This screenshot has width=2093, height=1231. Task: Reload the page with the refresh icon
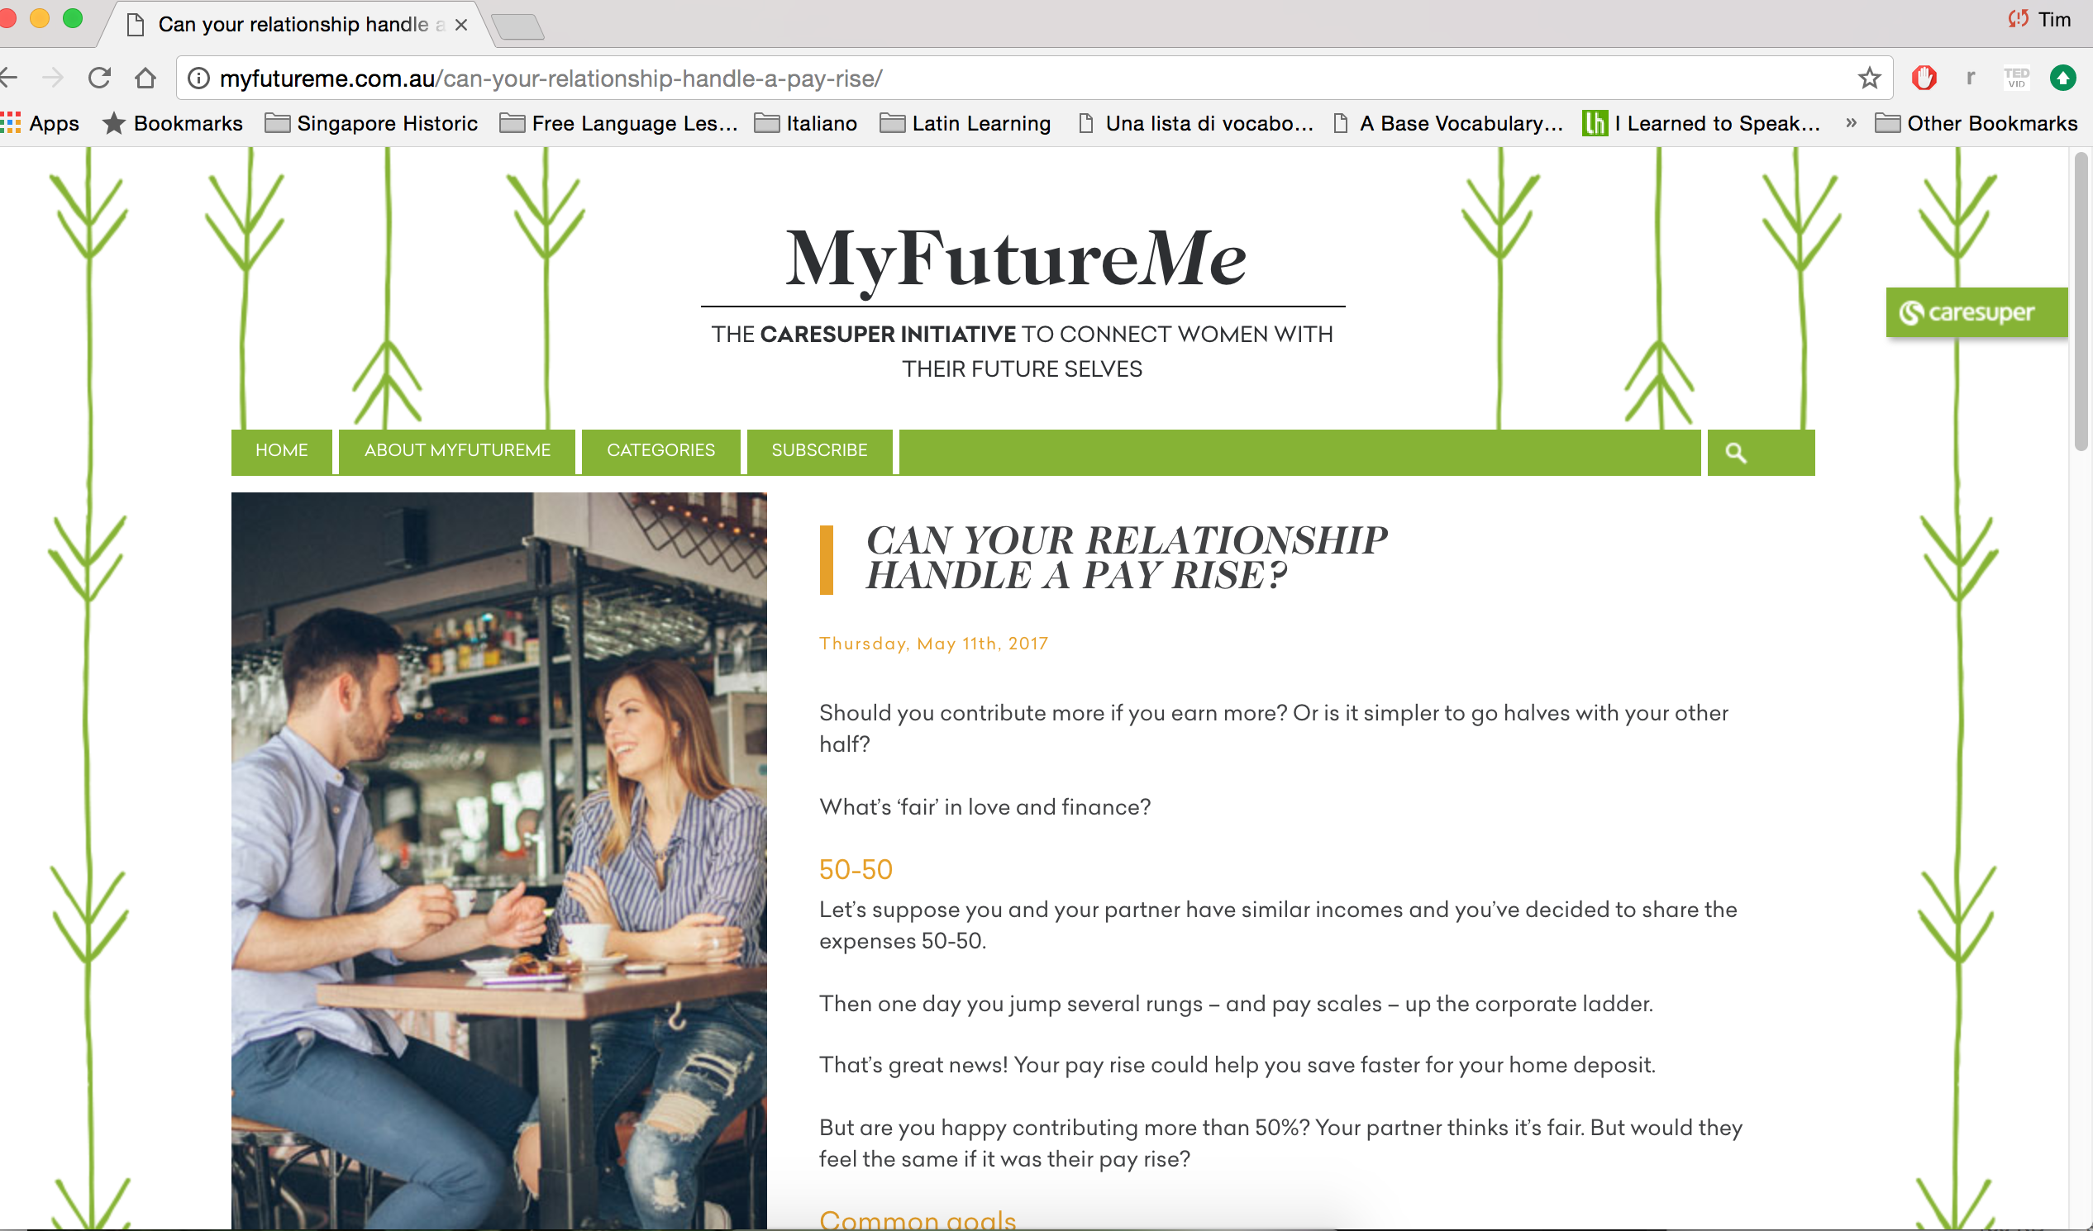[100, 78]
